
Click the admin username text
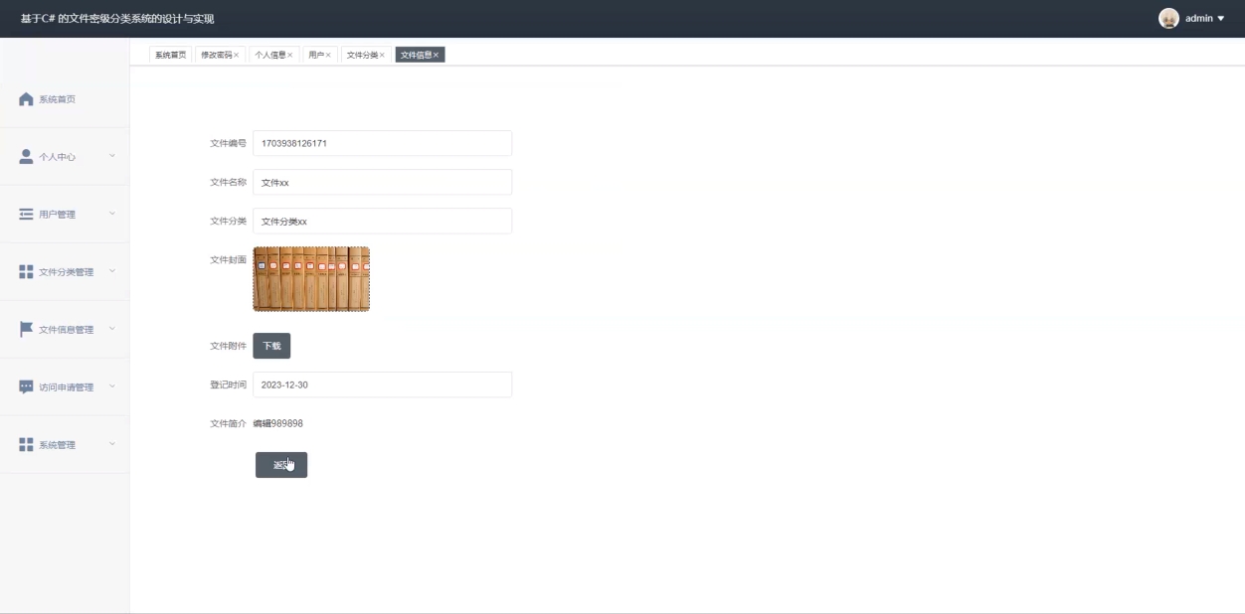pyautogui.click(x=1199, y=19)
